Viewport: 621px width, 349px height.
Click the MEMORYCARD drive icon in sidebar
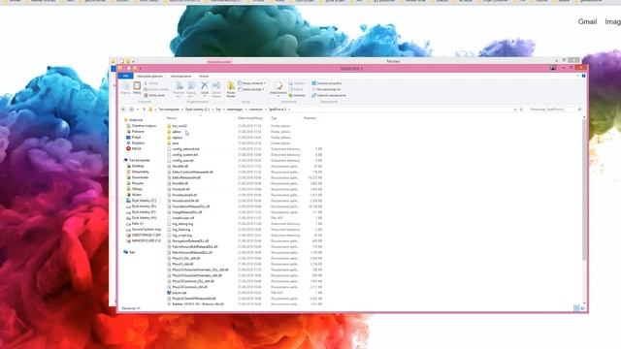tap(128, 240)
